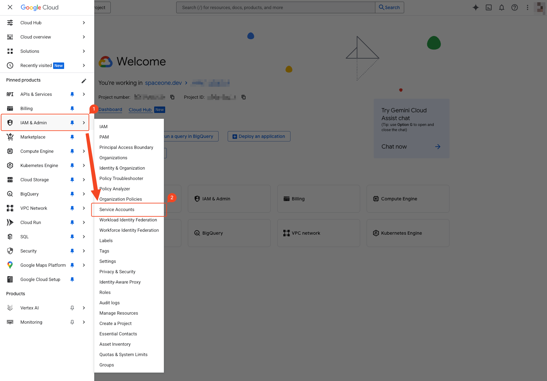Screen dimensions: 547x381
Task: Expand the Kubernetes Engine submenu chevron
Action: click(x=84, y=165)
